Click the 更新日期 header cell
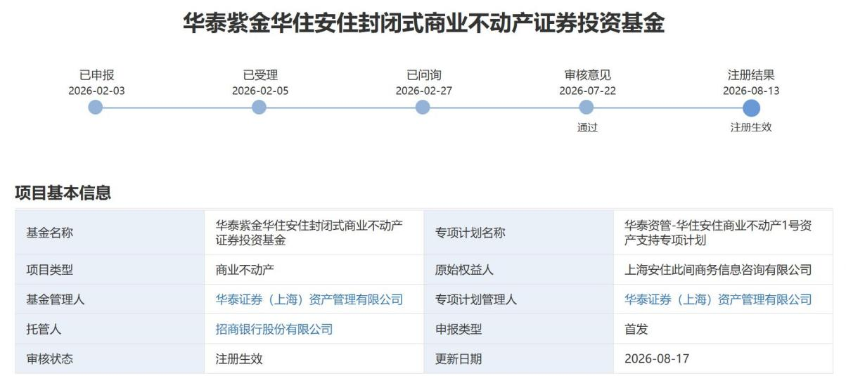 click(x=518, y=358)
